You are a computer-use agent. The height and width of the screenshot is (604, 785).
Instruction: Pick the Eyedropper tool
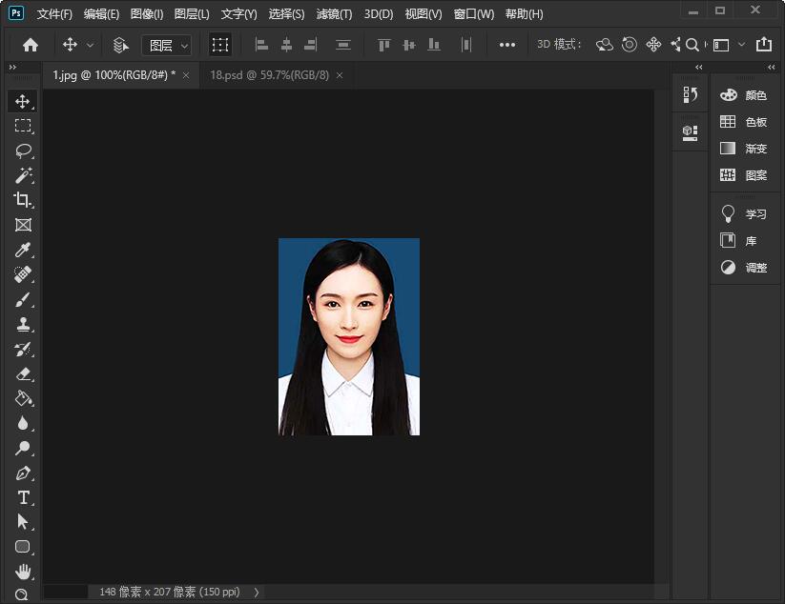23,250
